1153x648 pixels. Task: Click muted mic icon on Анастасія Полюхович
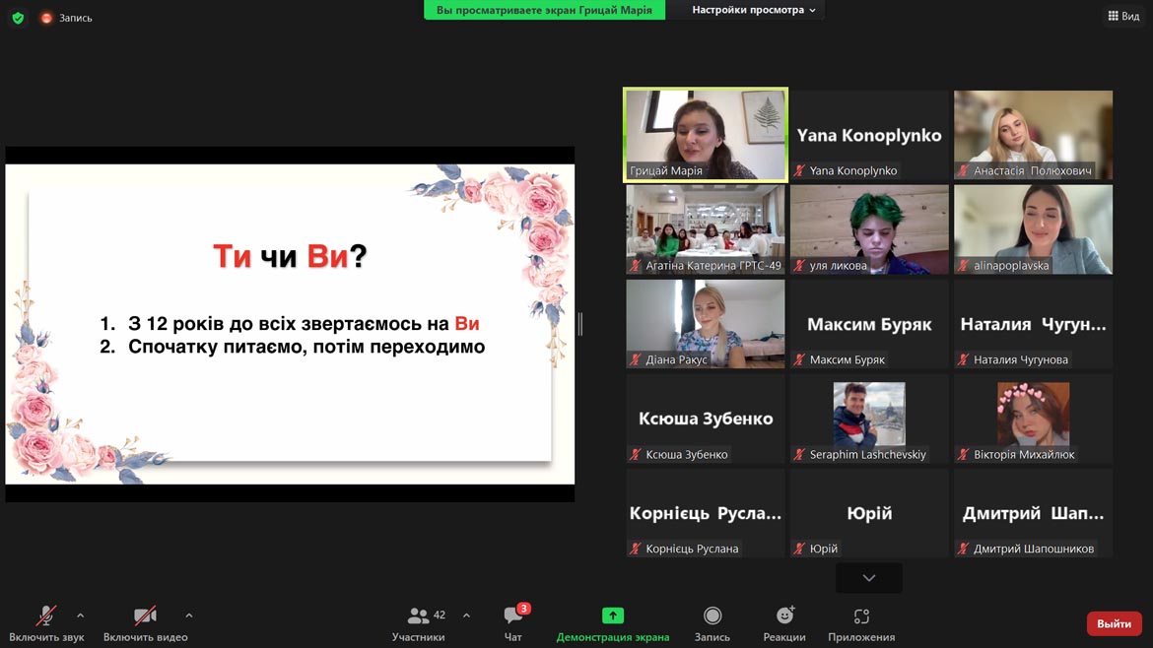click(x=963, y=170)
